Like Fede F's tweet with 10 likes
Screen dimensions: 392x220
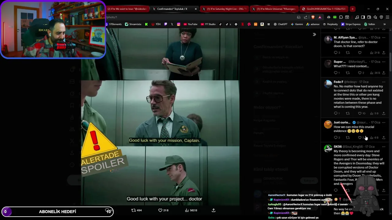[362, 113]
